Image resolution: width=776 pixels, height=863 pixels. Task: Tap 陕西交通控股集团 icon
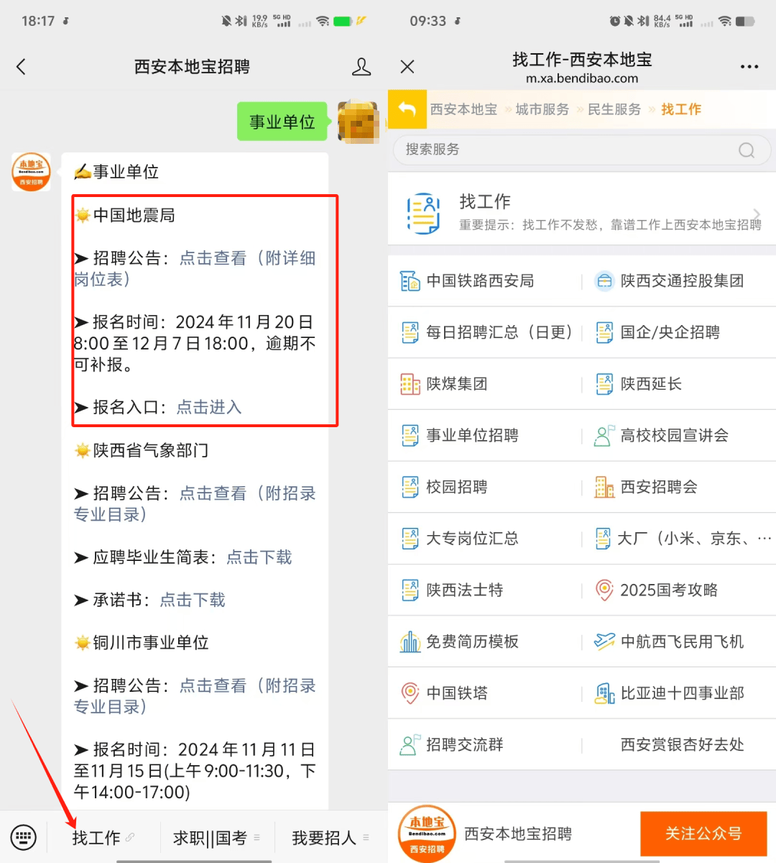click(x=604, y=281)
